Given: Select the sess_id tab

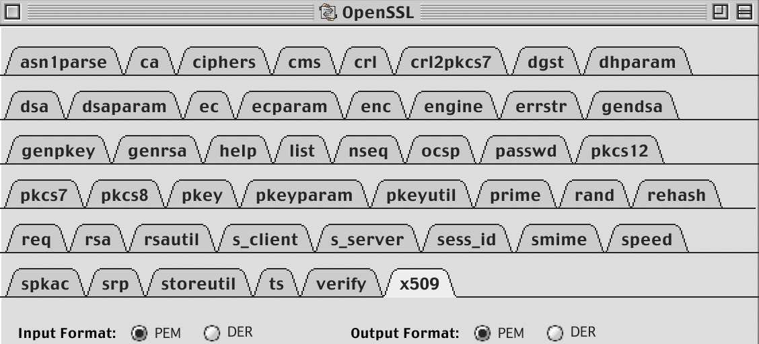Looking at the screenshot, I should pyautogui.click(x=466, y=239).
